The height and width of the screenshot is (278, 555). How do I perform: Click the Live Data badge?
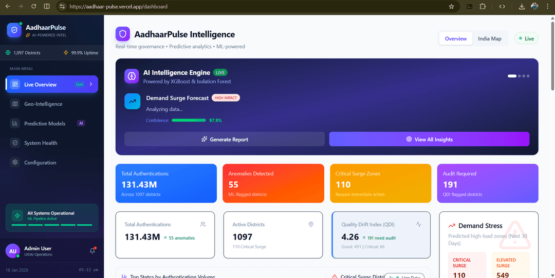click(x=404, y=277)
